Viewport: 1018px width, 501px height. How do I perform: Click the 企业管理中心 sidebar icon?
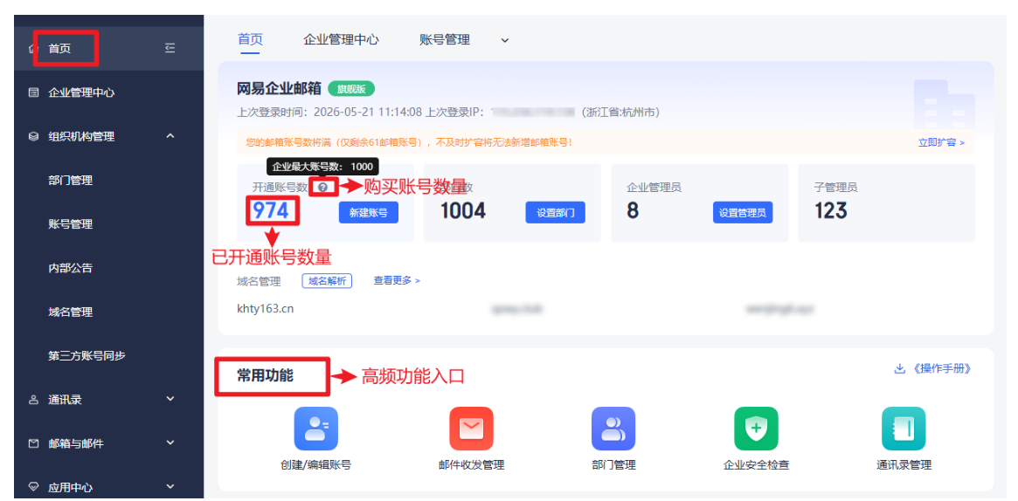(34, 93)
